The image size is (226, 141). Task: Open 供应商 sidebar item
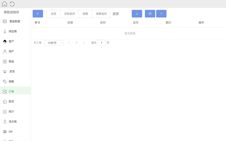13,31
